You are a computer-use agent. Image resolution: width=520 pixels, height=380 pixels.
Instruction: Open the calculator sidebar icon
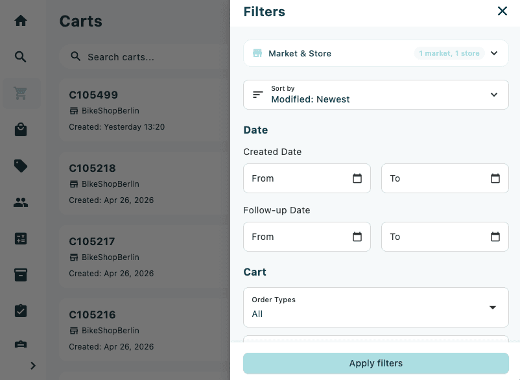tap(21, 239)
